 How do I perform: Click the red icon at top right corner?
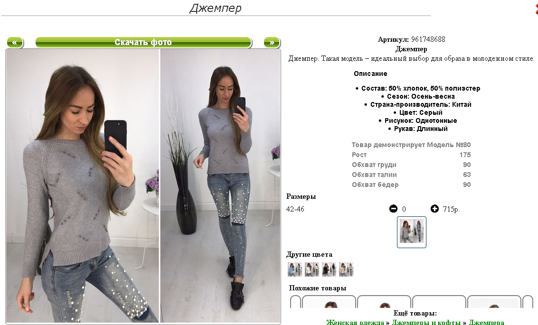point(536,8)
